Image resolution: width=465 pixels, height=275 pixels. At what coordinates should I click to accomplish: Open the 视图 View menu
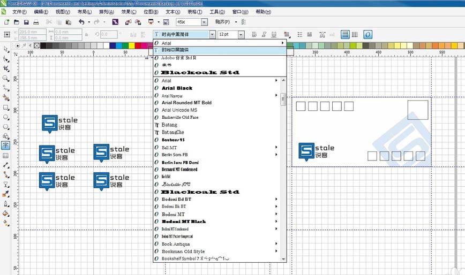(63, 12)
